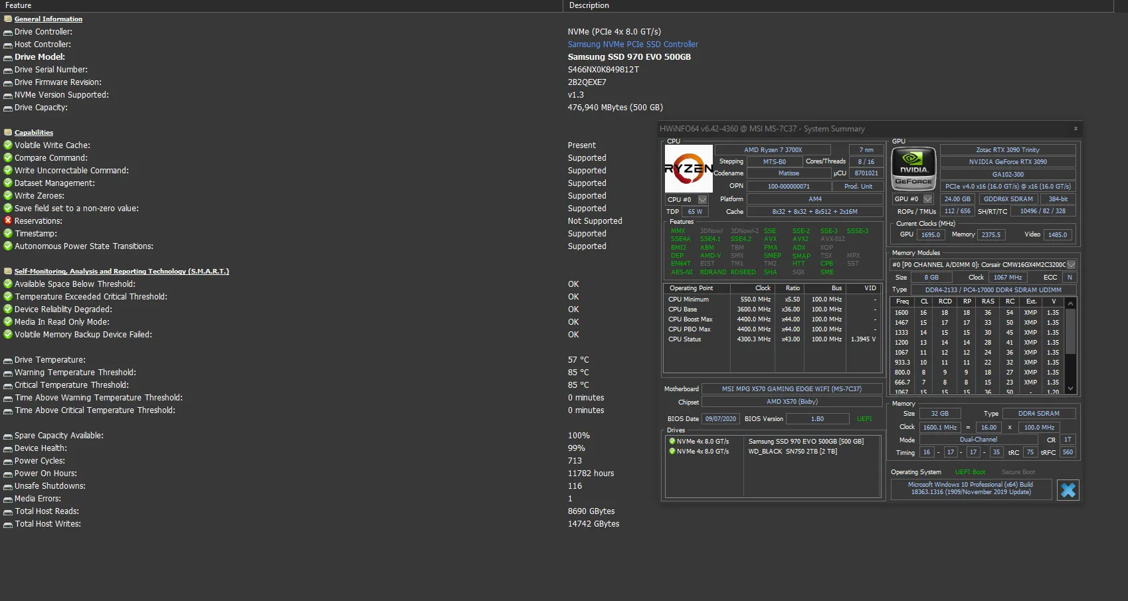This screenshot has height=601, width=1128.
Task: Select the CPU Boost Max row
Action: point(772,319)
